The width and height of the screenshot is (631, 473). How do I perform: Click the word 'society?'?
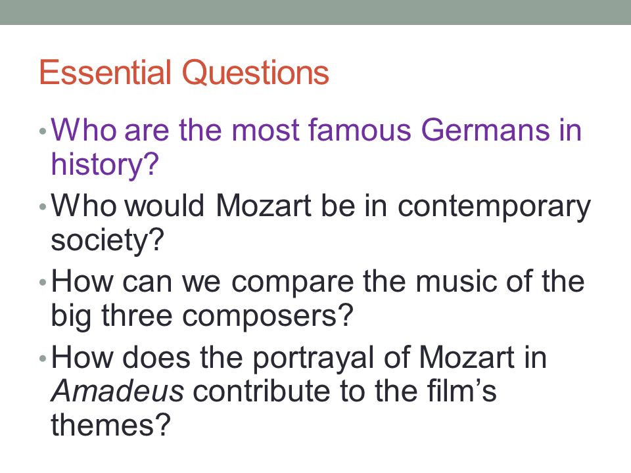pyautogui.click(x=107, y=241)
